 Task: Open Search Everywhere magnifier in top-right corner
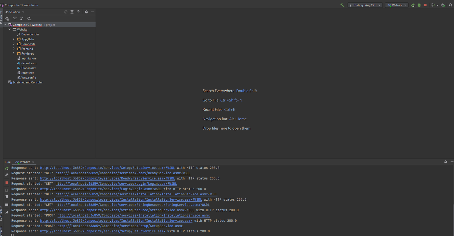coord(450,5)
